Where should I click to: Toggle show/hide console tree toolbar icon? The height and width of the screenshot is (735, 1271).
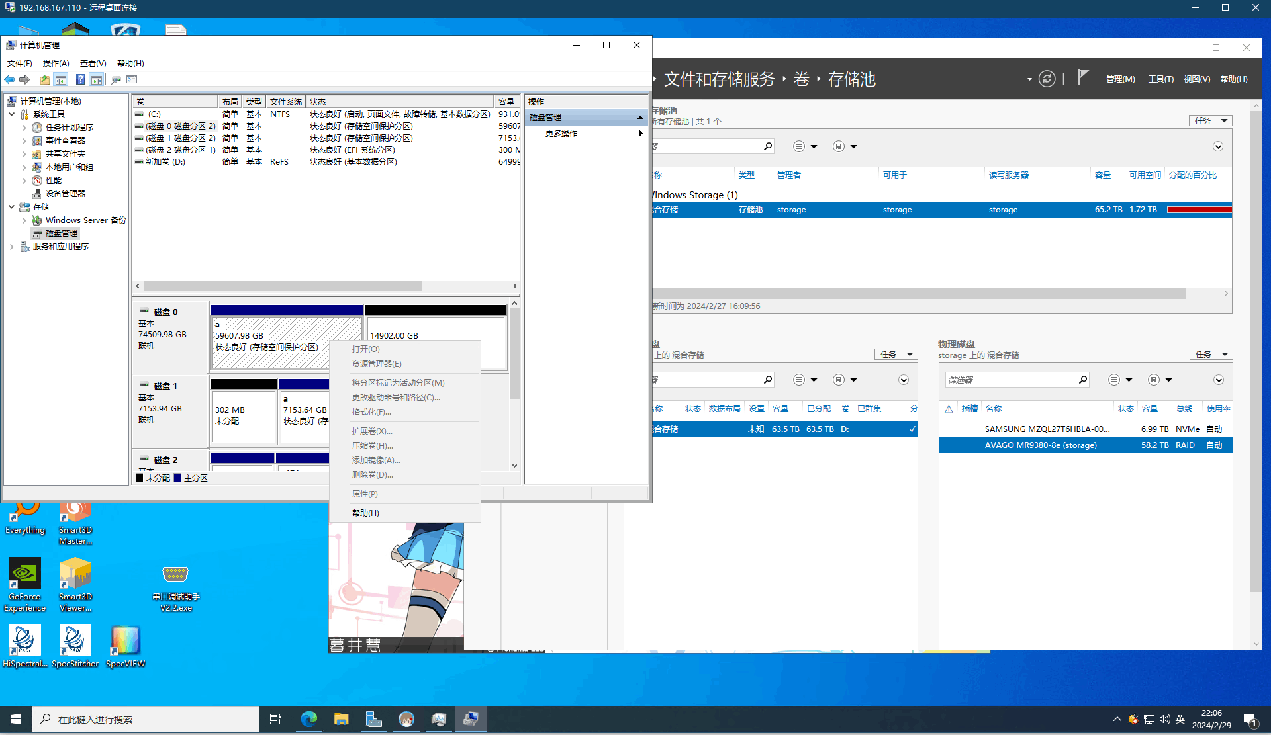tap(61, 79)
